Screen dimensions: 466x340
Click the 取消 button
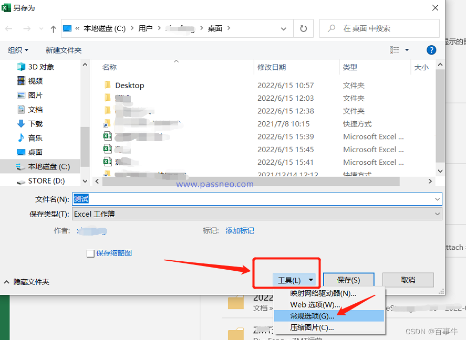(408, 280)
